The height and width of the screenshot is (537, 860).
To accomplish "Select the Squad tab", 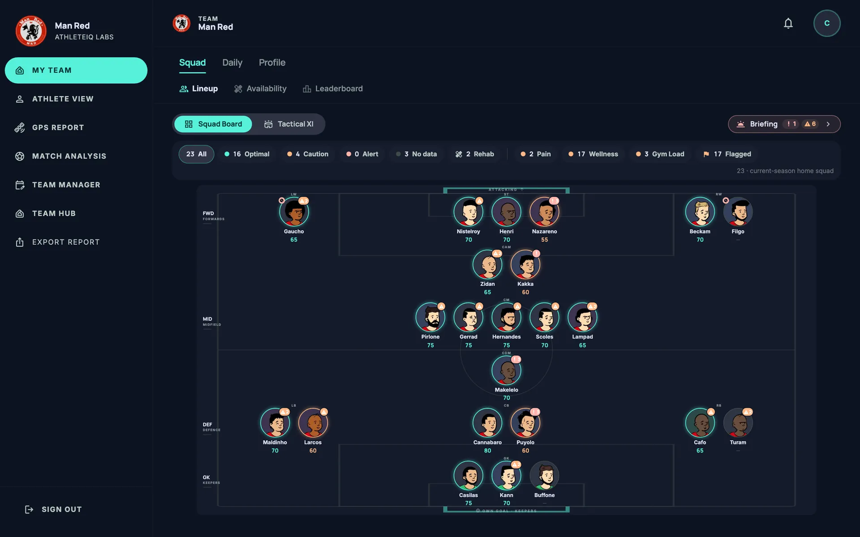I will (x=193, y=63).
